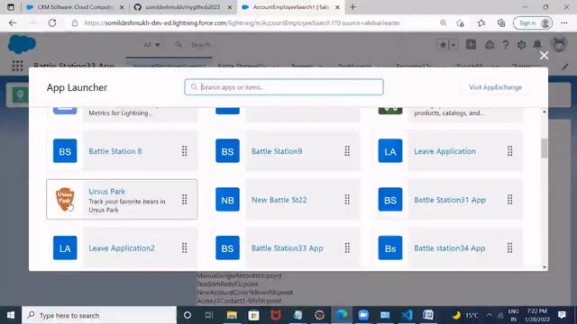Open Salesforce notifications bell
The image size is (577, 324).
click(537, 45)
